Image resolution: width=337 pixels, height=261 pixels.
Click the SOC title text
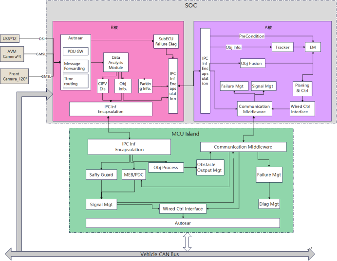191,5
